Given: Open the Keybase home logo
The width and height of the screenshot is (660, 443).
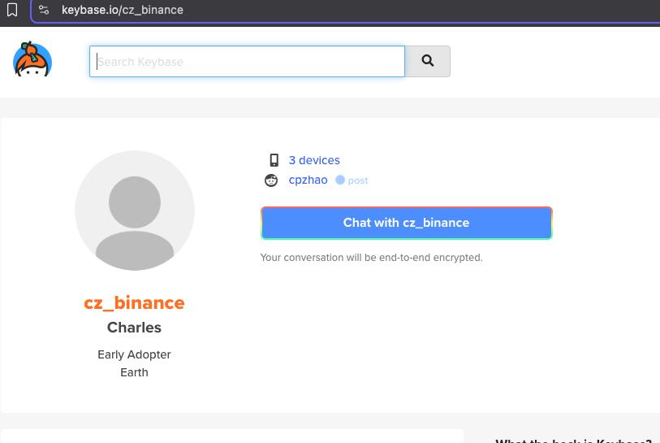Looking at the screenshot, I should click(x=32, y=59).
